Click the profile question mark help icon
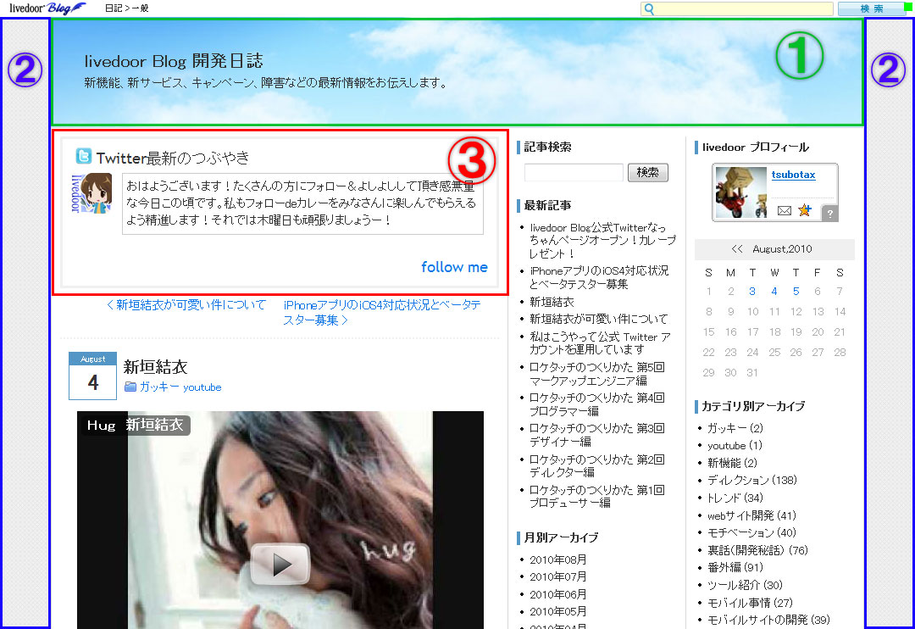Viewport: 915px width, 629px height. click(x=829, y=214)
